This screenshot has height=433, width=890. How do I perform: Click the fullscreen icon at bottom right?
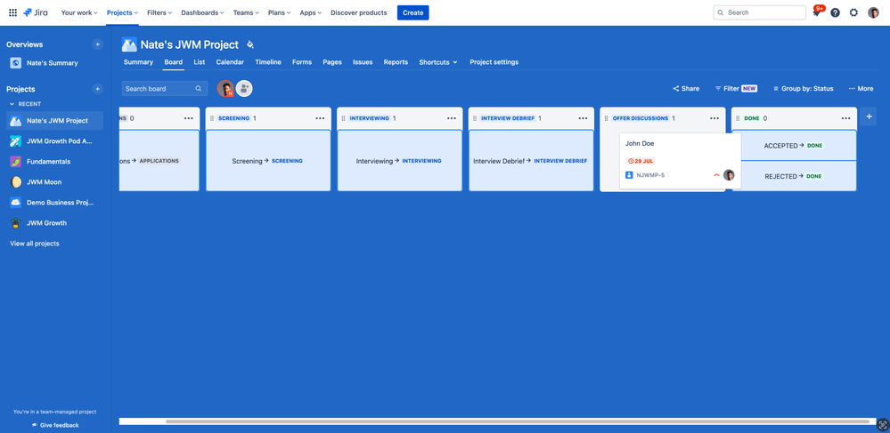pyautogui.click(x=882, y=424)
